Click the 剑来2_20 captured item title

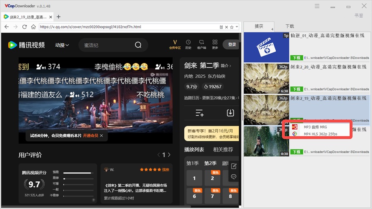(328, 67)
